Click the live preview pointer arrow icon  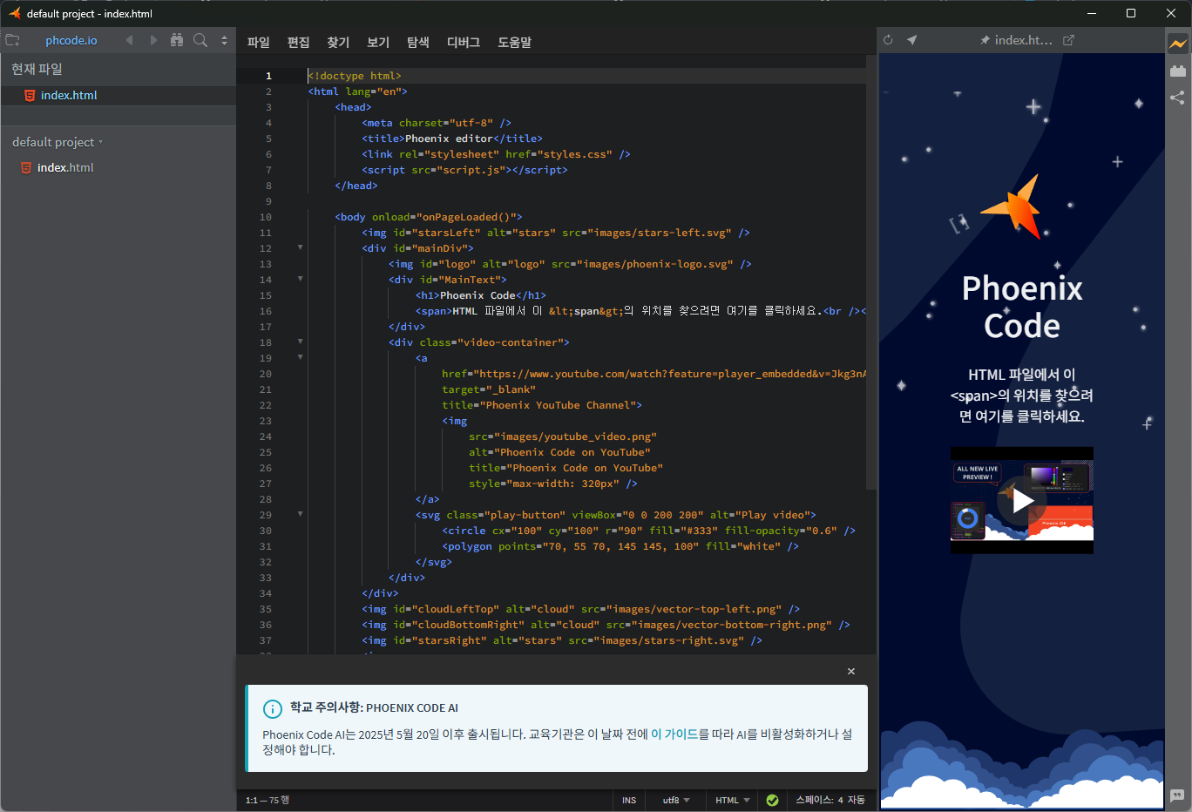coord(911,40)
